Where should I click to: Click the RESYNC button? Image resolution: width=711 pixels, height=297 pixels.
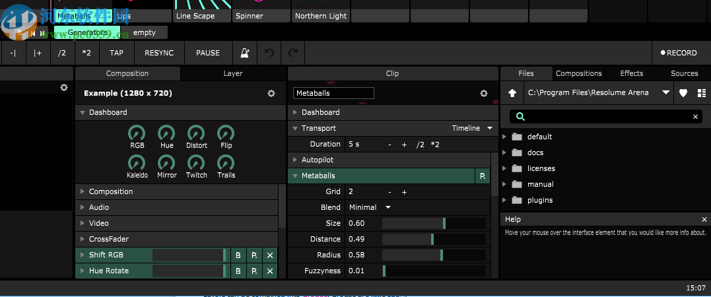pos(159,53)
